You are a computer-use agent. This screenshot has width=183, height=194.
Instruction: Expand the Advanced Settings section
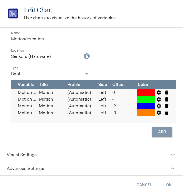(91, 169)
